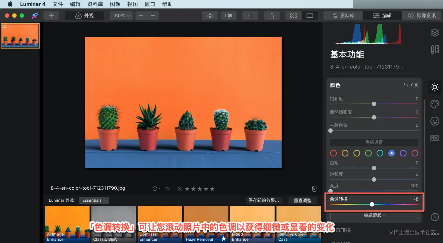Select the red color range circle

pos(333,153)
